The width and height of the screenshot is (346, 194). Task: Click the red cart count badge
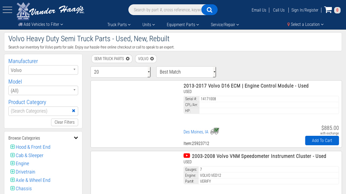click(x=337, y=10)
